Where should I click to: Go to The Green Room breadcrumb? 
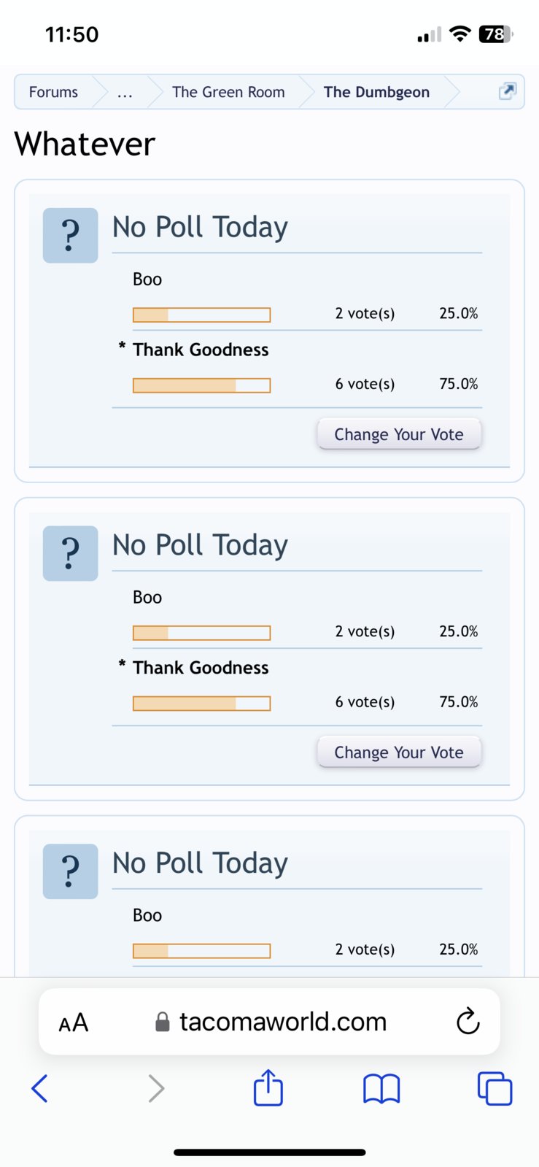click(x=228, y=92)
